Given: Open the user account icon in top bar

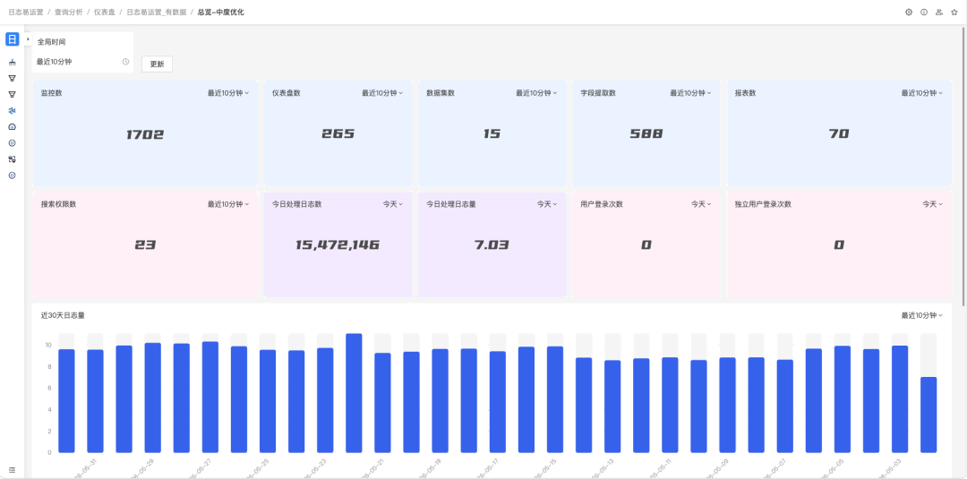Looking at the screenshot, I should (938, 13).
